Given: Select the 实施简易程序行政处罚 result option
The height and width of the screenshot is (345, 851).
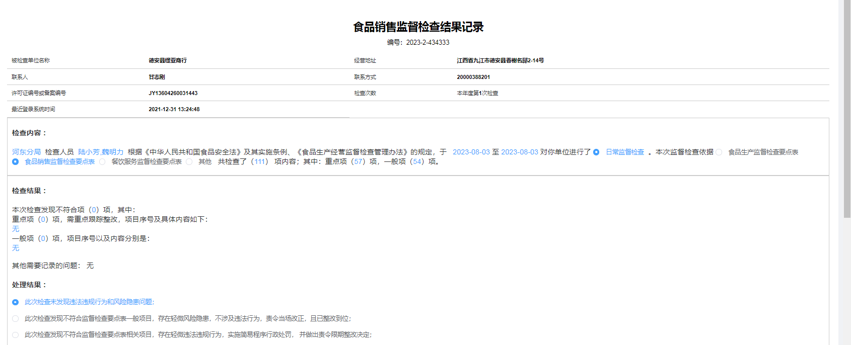Looking at the screenshot, I should tap(16, 335).
